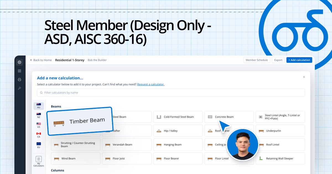This screenshot has width=332, height=174.
Task: Choose the Floor Joist calculator
Action: point(127,159)
